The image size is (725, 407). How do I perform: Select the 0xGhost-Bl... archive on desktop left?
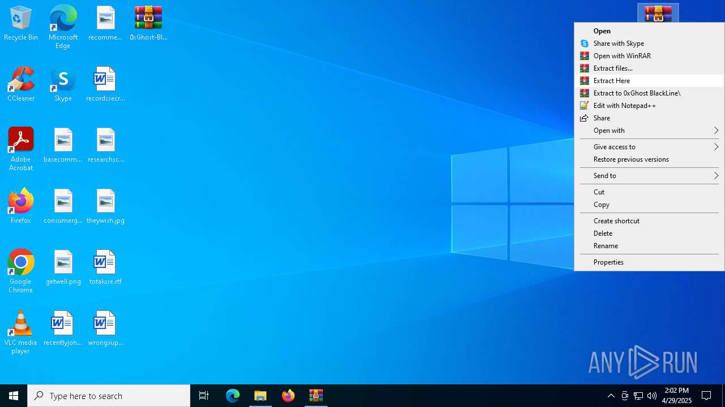(x=148, y=24)
